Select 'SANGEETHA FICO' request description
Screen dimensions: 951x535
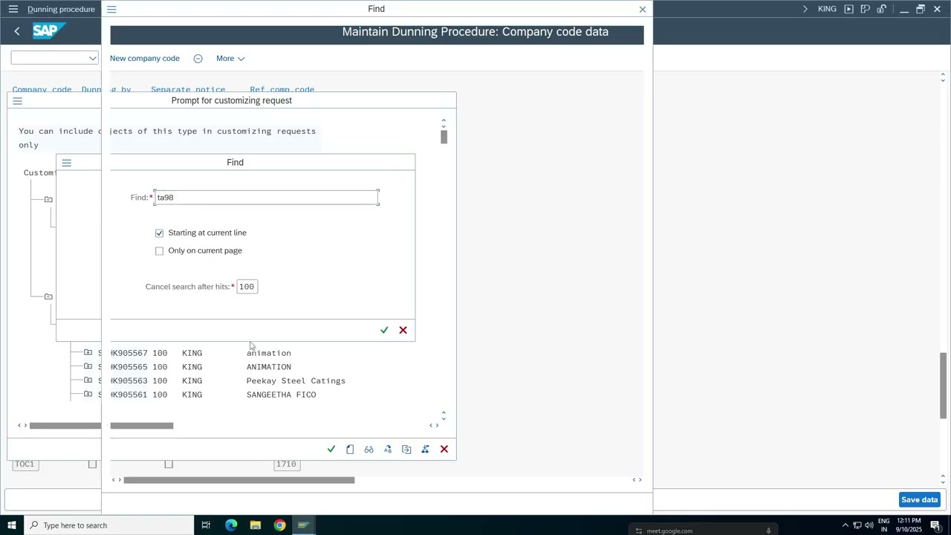[281, 395]
